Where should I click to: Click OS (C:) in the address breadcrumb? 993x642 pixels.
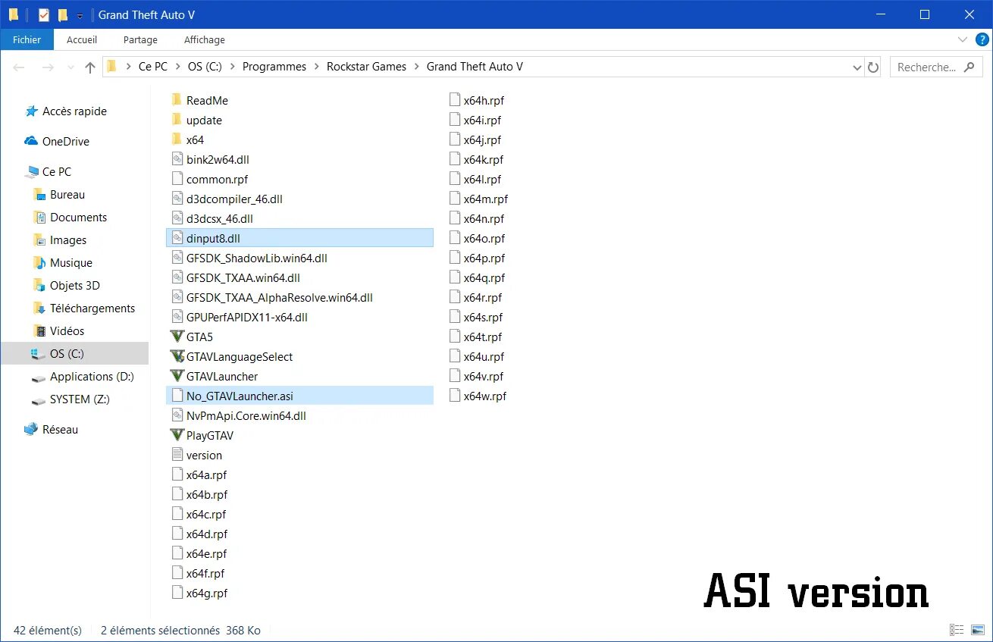tap(205, 67)
